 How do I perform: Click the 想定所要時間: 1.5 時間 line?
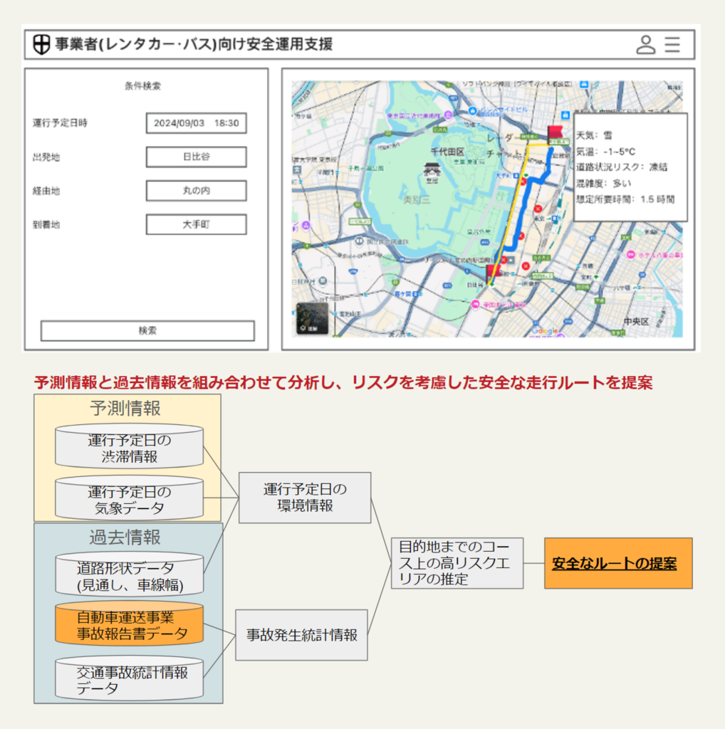coord(625,199)
